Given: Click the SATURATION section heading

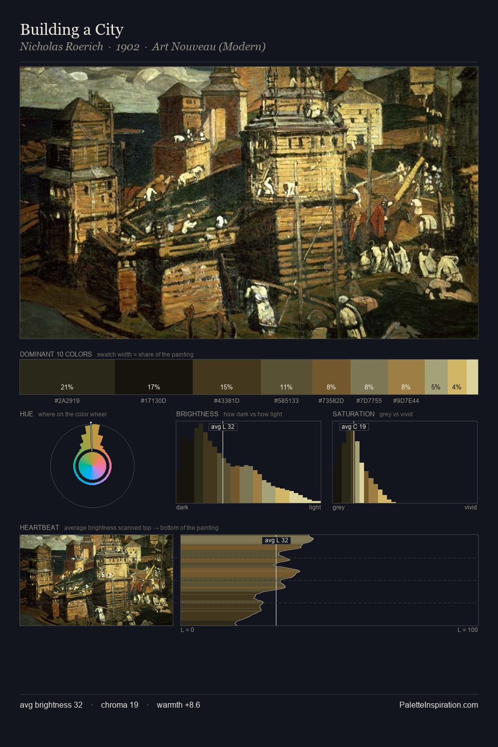Looking at the screenshot, I should (354, 414).
